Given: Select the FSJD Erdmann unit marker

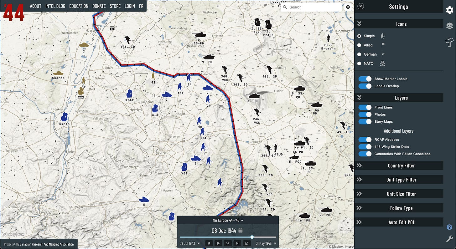Looking at the screenshot, I should (x=329, y=38).
